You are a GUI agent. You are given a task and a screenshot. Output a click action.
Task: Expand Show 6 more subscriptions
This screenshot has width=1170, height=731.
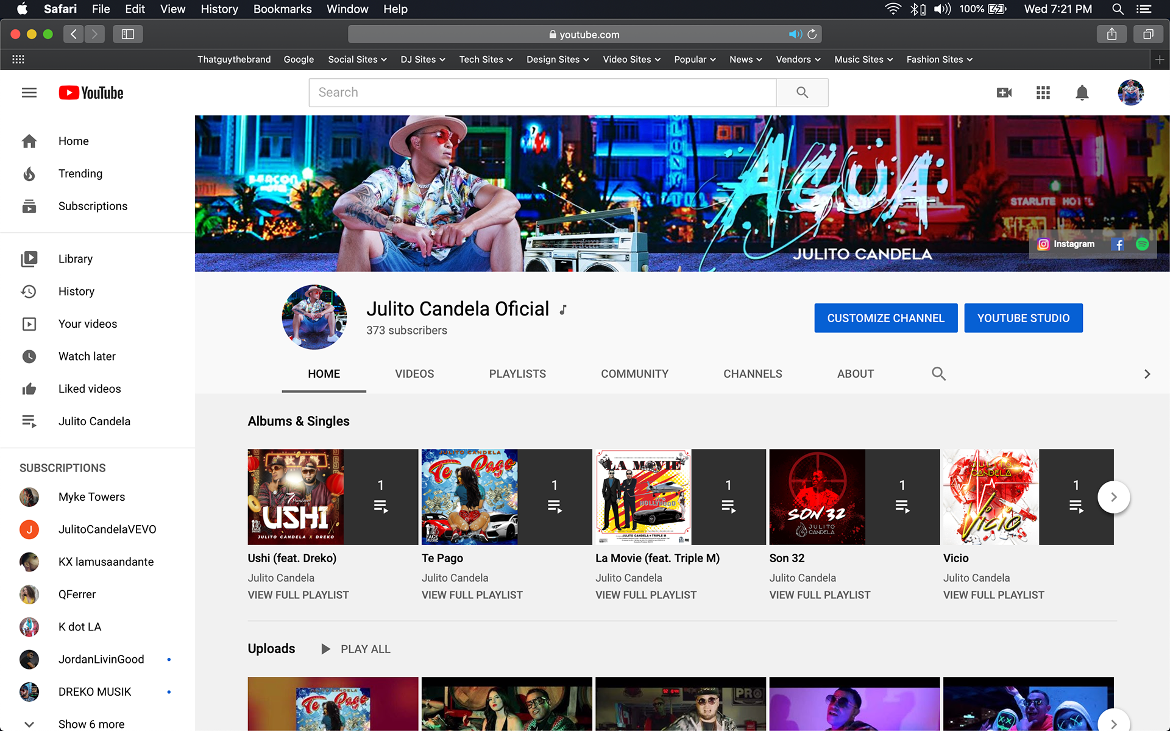tap(91, 724)
